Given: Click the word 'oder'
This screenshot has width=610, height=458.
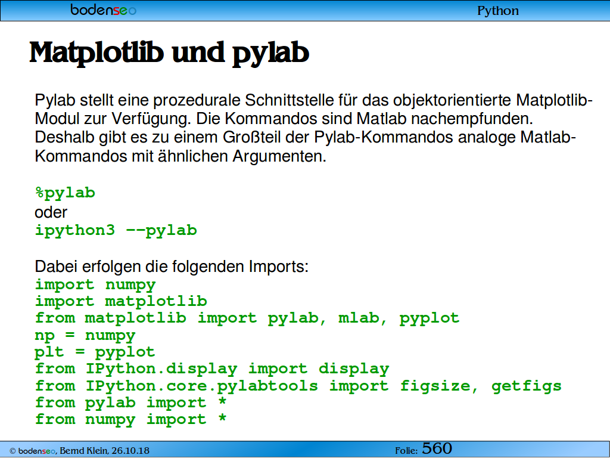Looking at the screenshot, I should pos(51,212).
